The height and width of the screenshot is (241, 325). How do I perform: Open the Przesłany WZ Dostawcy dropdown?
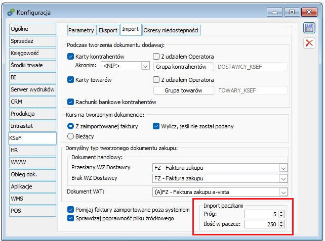tap(282, 168)
